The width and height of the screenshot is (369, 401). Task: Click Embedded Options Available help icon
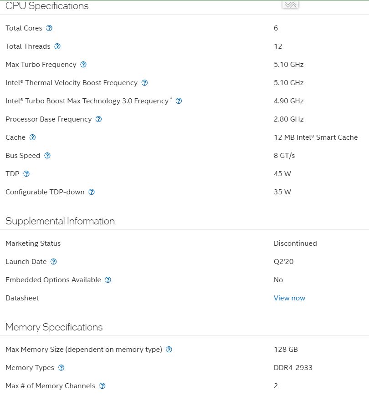(108, 280)
